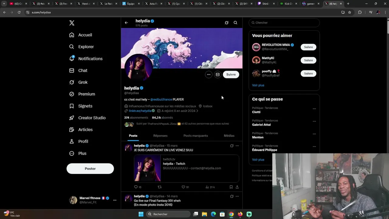Open Articles in sidebar
This screenshot has height=219, width=389.
point(81,130)
